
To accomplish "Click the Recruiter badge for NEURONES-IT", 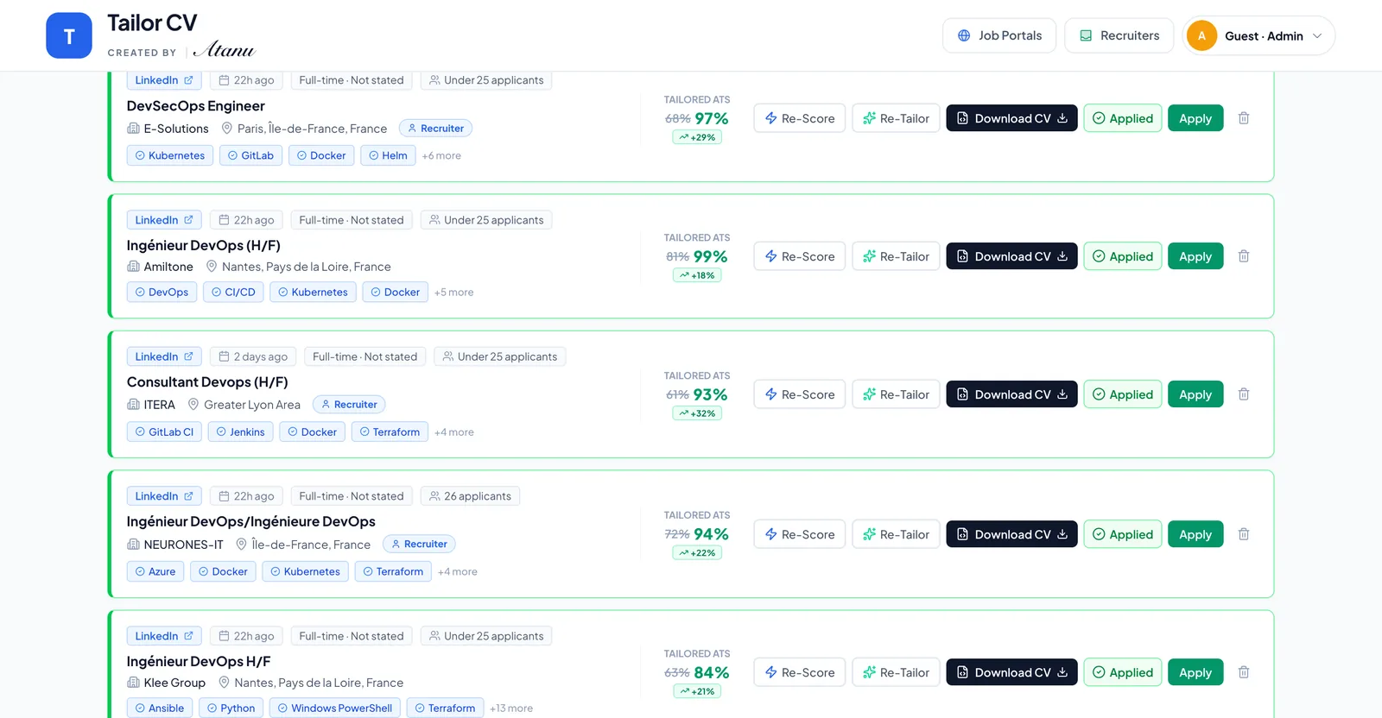I will coord(419,545).
